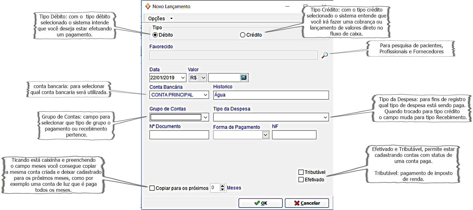
Task: Open the Conta Bancária dropdown
Action: 205,95
